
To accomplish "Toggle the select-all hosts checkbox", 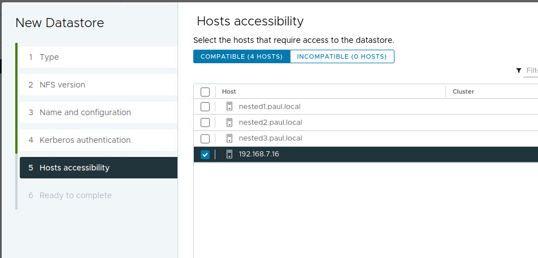I will pyautogui.click(x=205, y=91).
